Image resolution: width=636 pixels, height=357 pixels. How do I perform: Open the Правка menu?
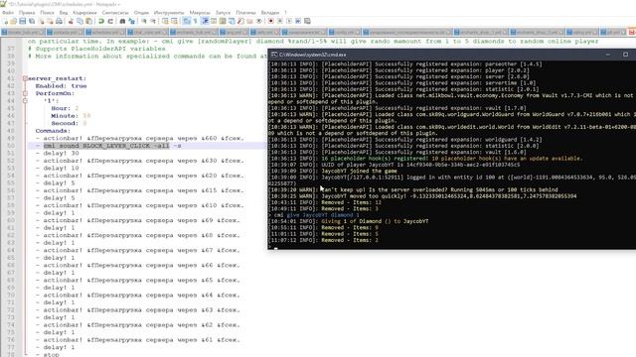[x=27, y=13]
